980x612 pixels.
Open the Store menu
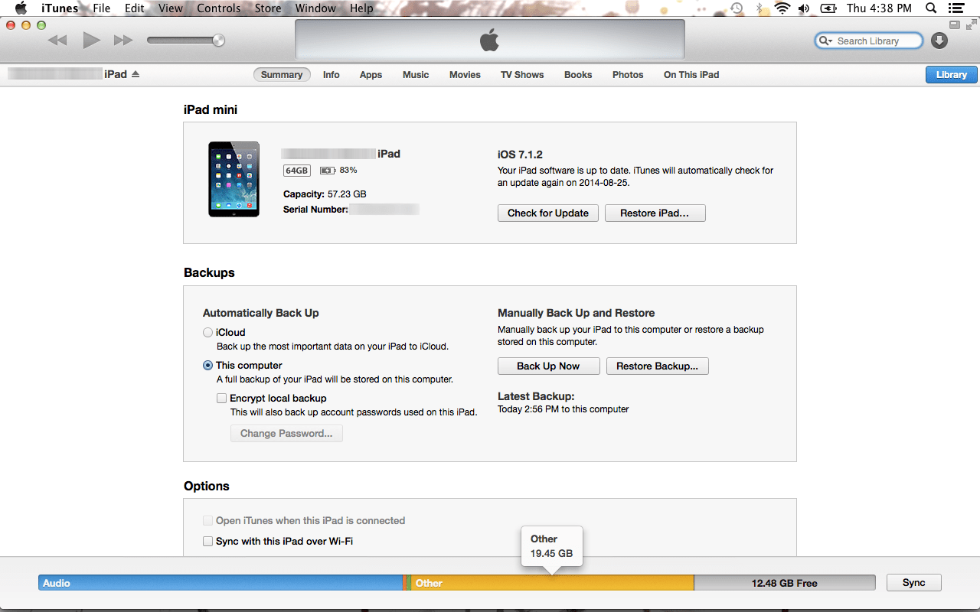(x=267, y=8)
